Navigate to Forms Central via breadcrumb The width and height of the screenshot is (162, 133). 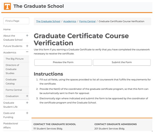pos(87,21)
